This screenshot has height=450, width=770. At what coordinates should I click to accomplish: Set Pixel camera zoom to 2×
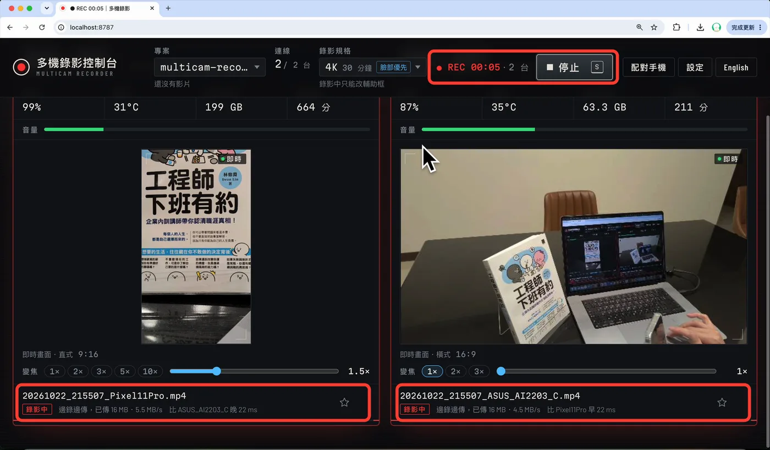click(78, 371)
